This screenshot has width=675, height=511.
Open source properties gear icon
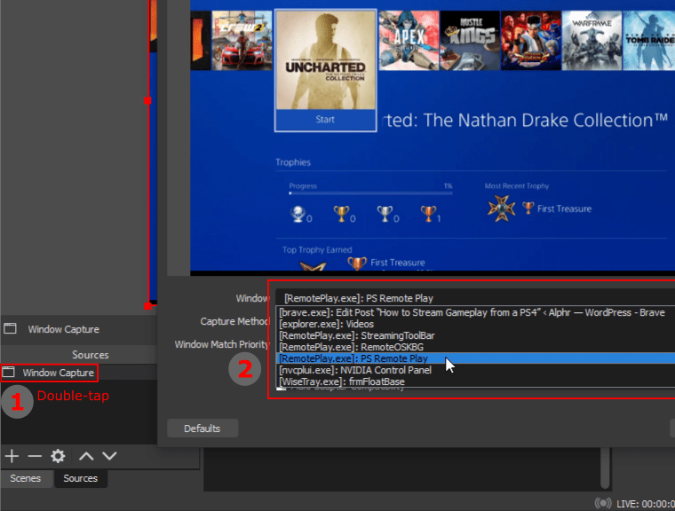tap(58, 456)
